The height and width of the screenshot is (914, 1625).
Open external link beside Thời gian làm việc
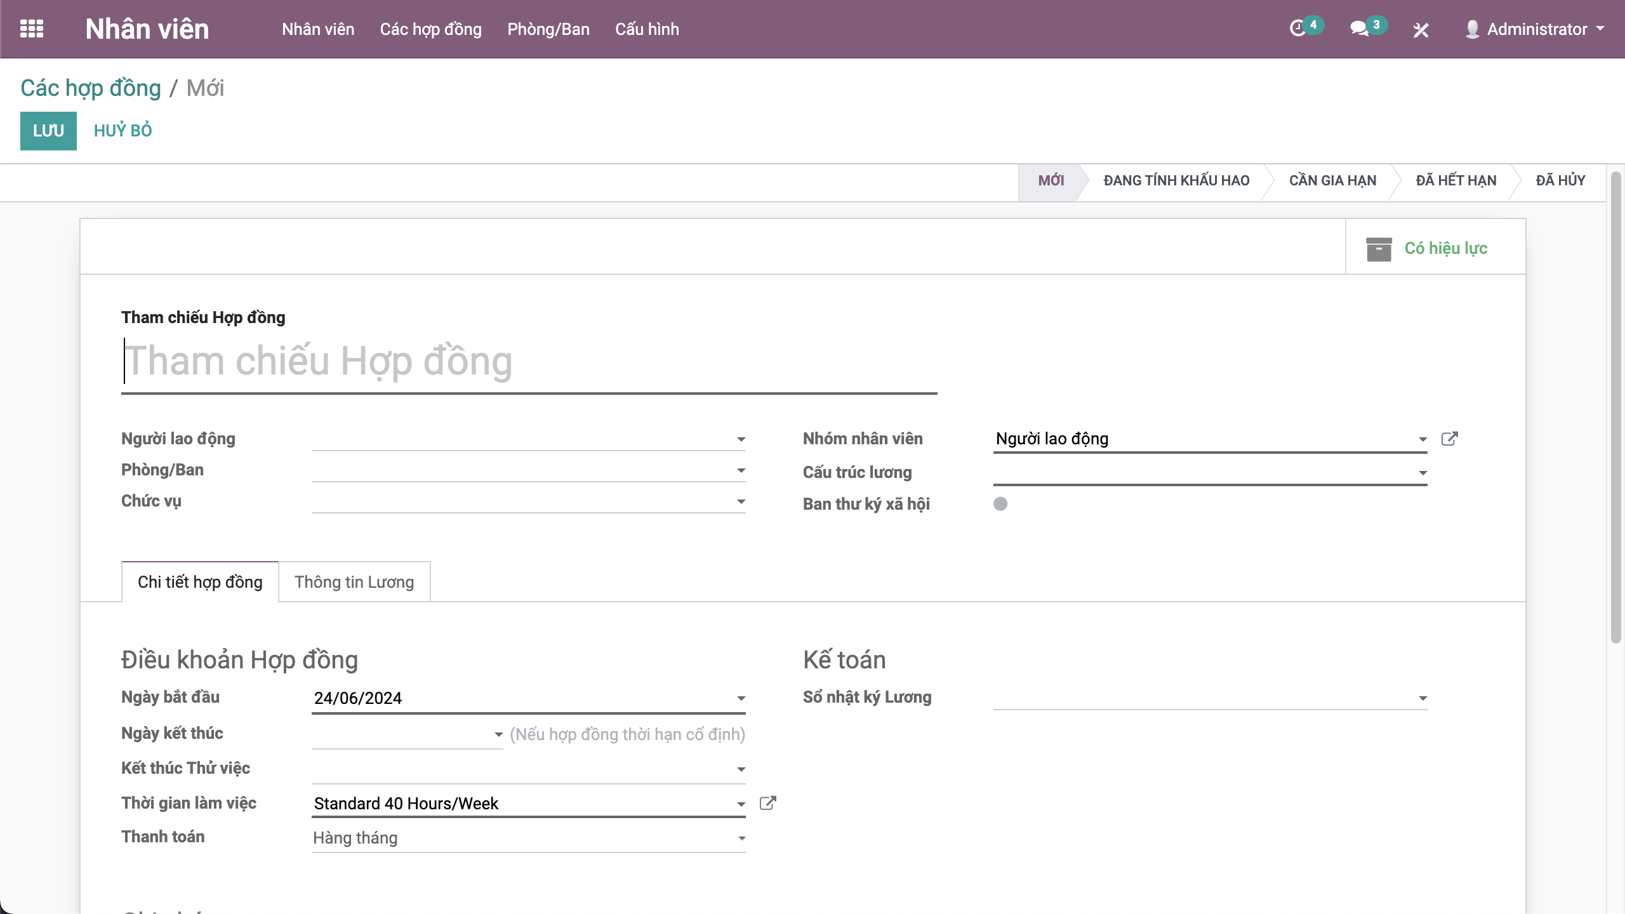[767, 803]
